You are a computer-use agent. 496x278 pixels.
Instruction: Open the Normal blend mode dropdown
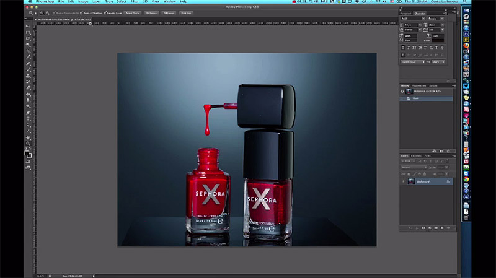coord(414,167)
